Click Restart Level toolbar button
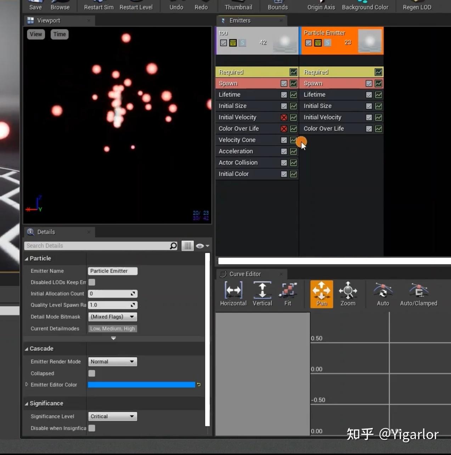 coord(136,6)
